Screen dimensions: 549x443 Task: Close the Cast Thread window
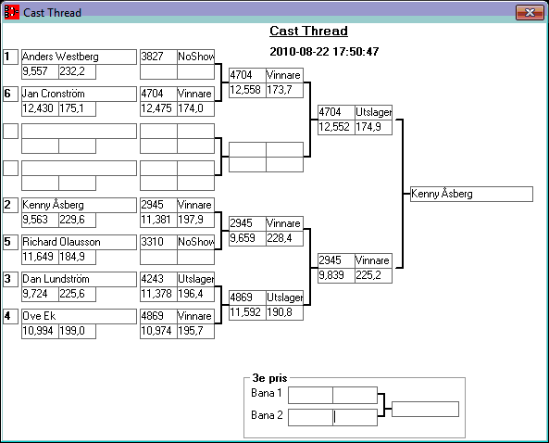coord(530,13)
